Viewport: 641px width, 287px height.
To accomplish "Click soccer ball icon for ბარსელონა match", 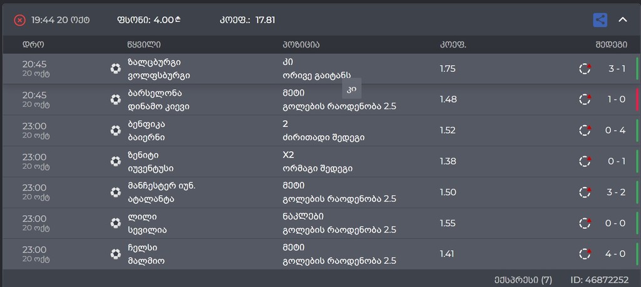I will (116, 99).
